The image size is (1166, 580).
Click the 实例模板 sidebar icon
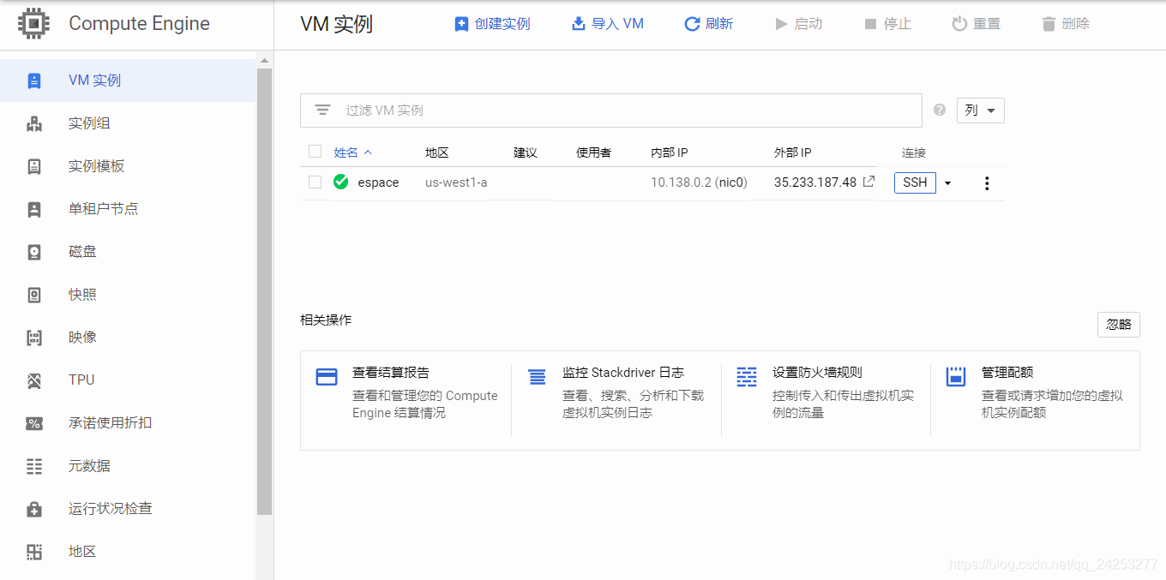pos(34,166)
